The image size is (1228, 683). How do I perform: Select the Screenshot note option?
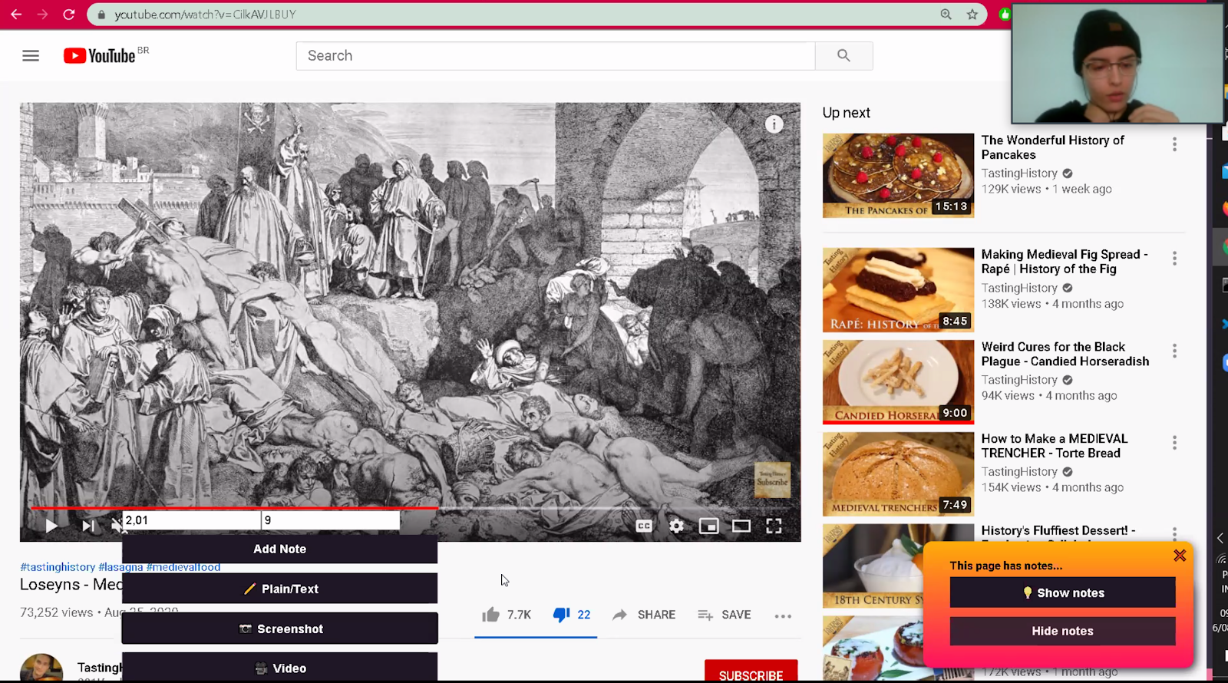(279, 629)
